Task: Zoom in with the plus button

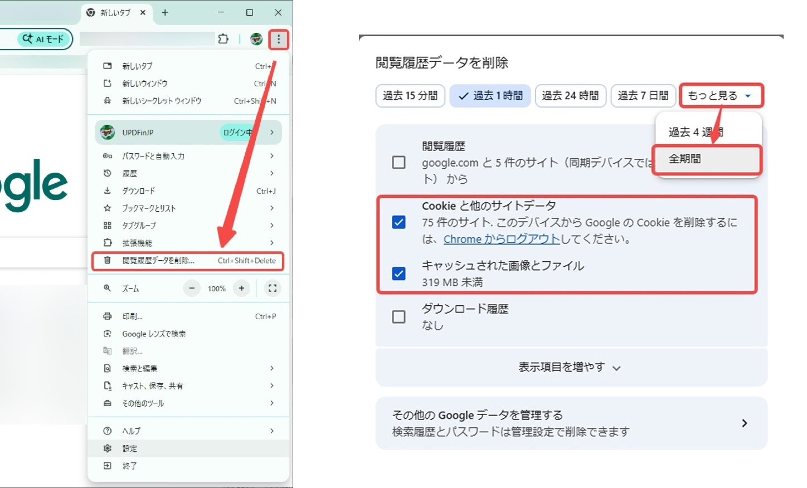Action: coord(241,288)
